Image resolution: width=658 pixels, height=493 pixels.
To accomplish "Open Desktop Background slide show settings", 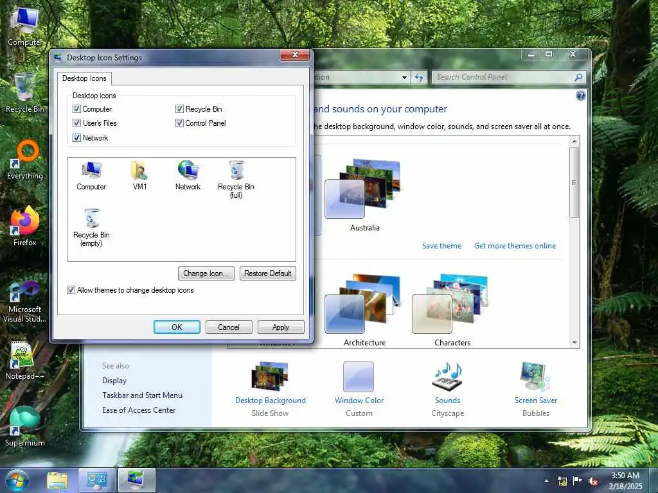I will (271, 388).
